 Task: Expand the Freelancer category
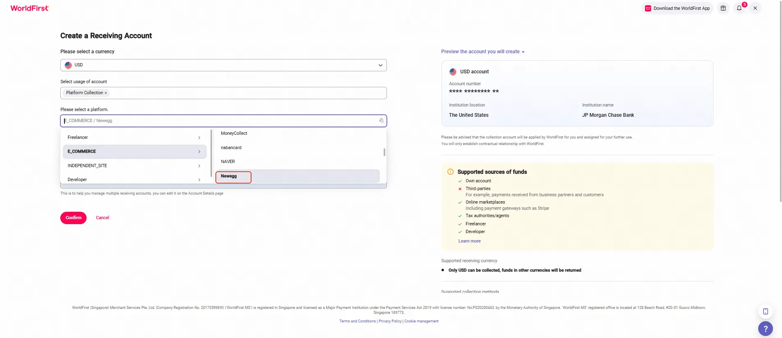[135, 138]
